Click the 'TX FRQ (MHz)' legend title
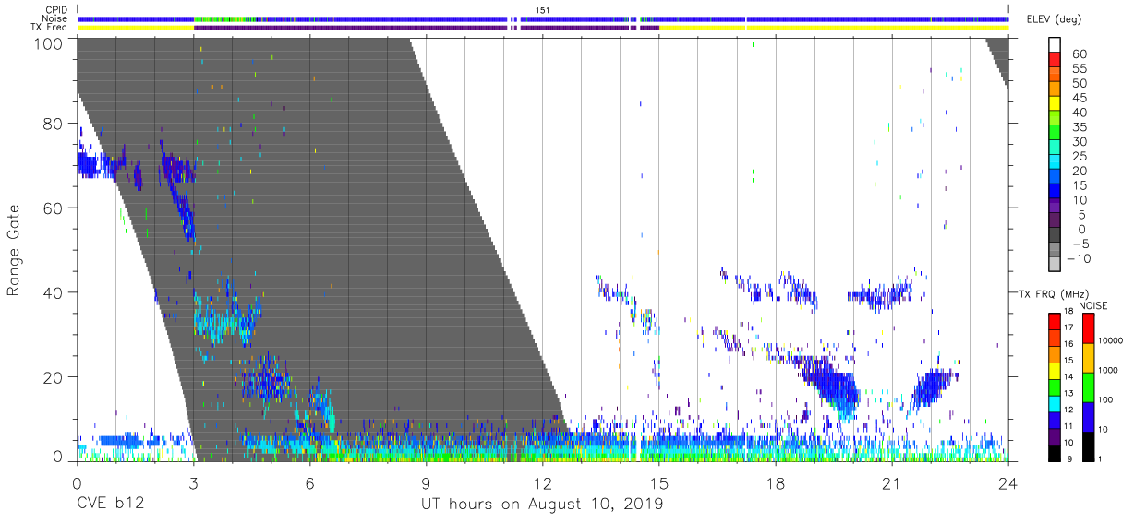Viewport: 1134px width, 523px height. tap(1054, 293)
